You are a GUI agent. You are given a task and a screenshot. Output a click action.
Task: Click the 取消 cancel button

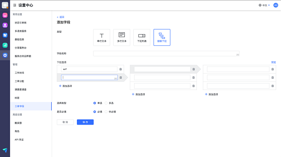tap(65, 122)
